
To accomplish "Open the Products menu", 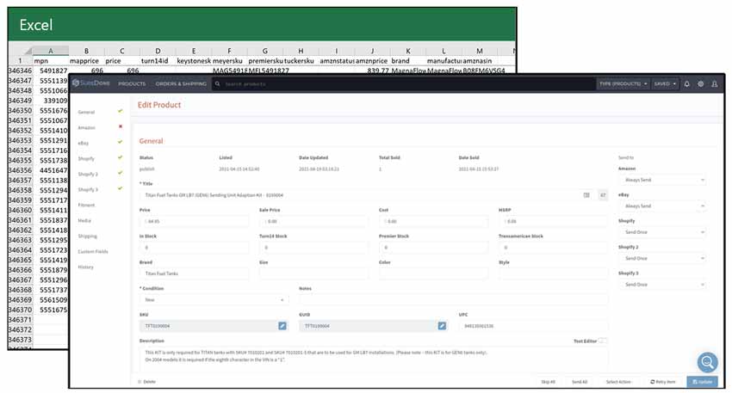I will pyautogui.click(x=132, y=84).
